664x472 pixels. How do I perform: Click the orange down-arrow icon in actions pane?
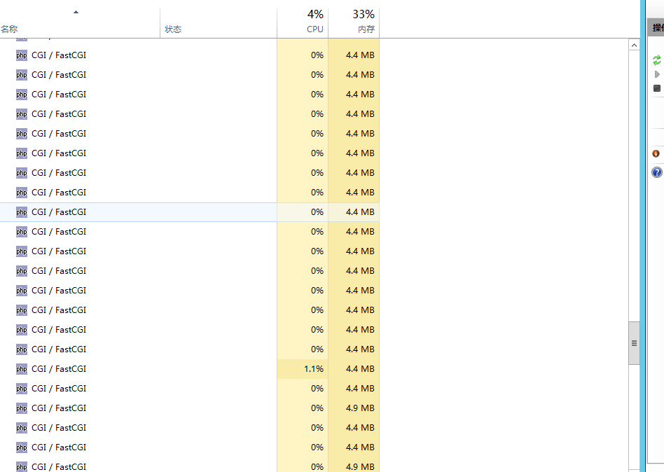click(x=656, y=153)
